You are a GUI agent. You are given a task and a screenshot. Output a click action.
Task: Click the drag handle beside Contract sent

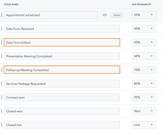tap(2, 97)
